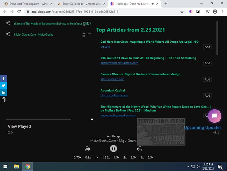The width and height of the screenshot is (227, 171).
Task: Set playback speed to 0.75x
Action: point(77,157)
